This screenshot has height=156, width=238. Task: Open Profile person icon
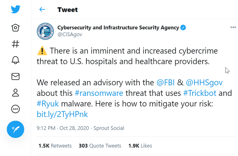click(16, 93)
